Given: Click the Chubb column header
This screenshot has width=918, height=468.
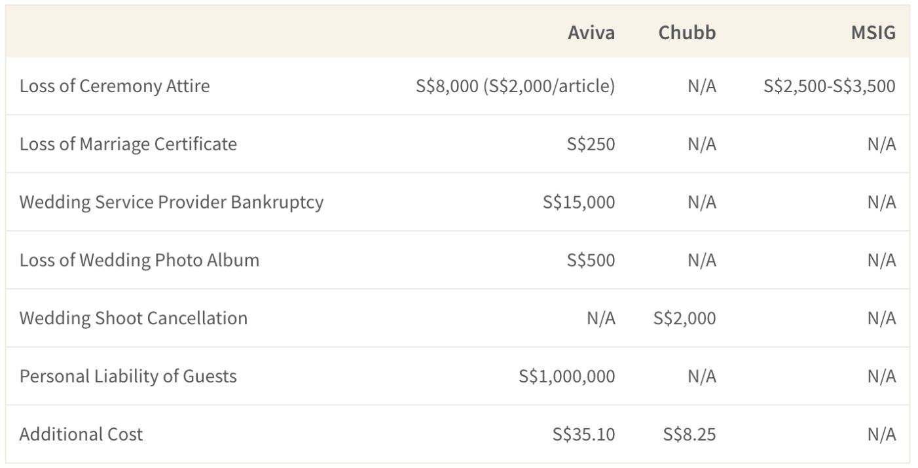Looking at the screenshot, I should 687,33.
